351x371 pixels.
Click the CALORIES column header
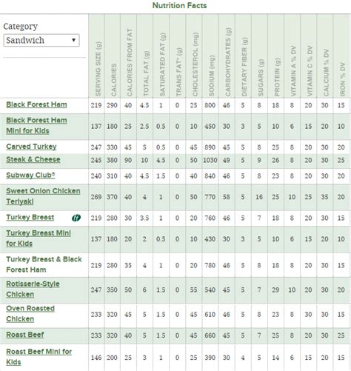[x=113, y=80]
